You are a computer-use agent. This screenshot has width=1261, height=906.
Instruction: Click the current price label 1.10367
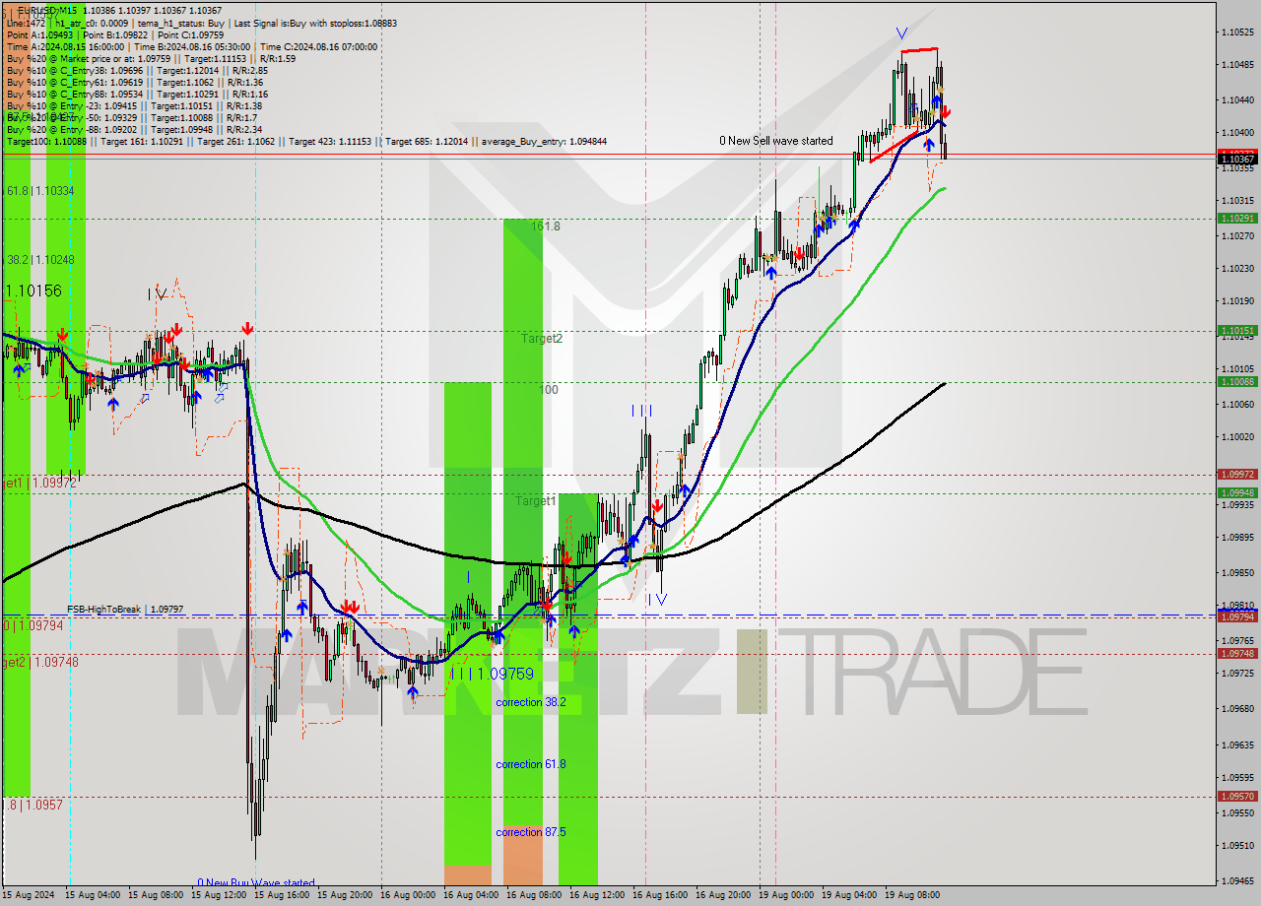(x=1237, y=159)
